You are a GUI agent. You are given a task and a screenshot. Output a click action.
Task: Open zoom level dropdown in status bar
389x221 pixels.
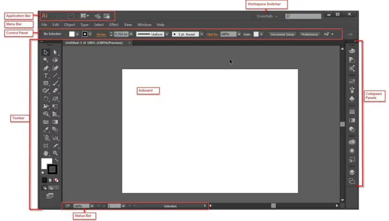point(92,206)
